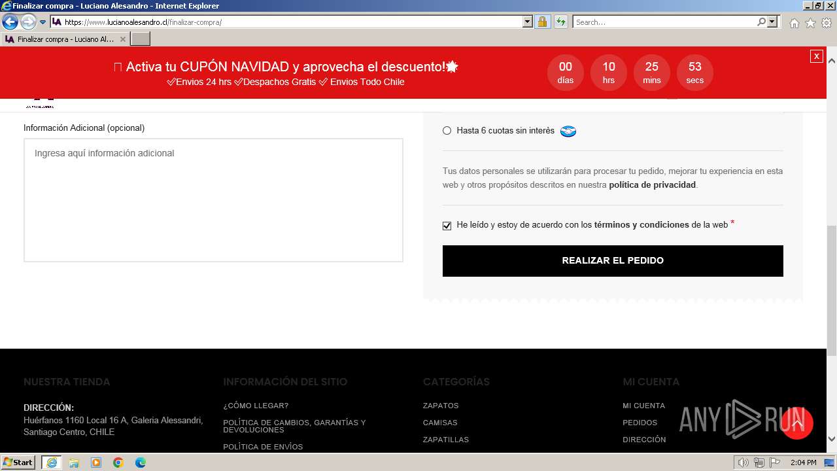Open the Home icon in toolbar
837x471 pixels.
click(x=794, y=23)
